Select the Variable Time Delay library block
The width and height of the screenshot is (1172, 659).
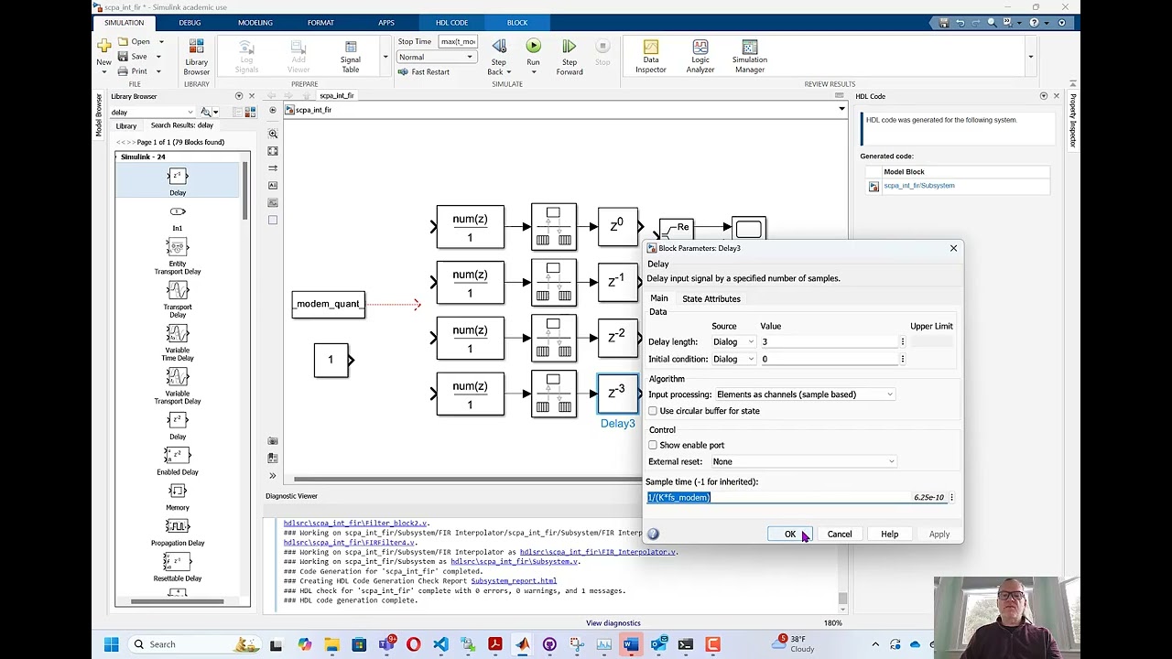[x=178, y=341]
